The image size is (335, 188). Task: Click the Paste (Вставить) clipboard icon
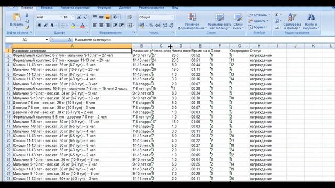pyautogui.click(x=16, y=17)
